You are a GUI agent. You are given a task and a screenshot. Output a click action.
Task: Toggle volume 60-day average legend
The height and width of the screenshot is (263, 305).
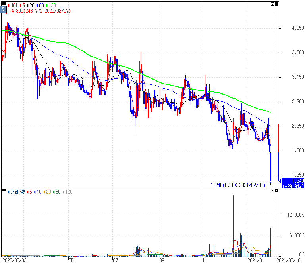pos(57,192)
